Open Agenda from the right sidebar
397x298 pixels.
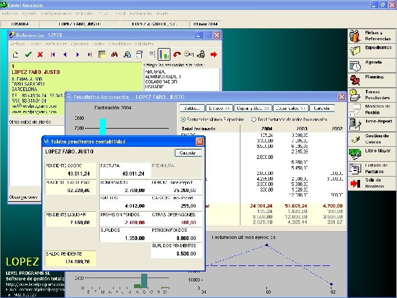pyautogui.click(x=372, y=65)
